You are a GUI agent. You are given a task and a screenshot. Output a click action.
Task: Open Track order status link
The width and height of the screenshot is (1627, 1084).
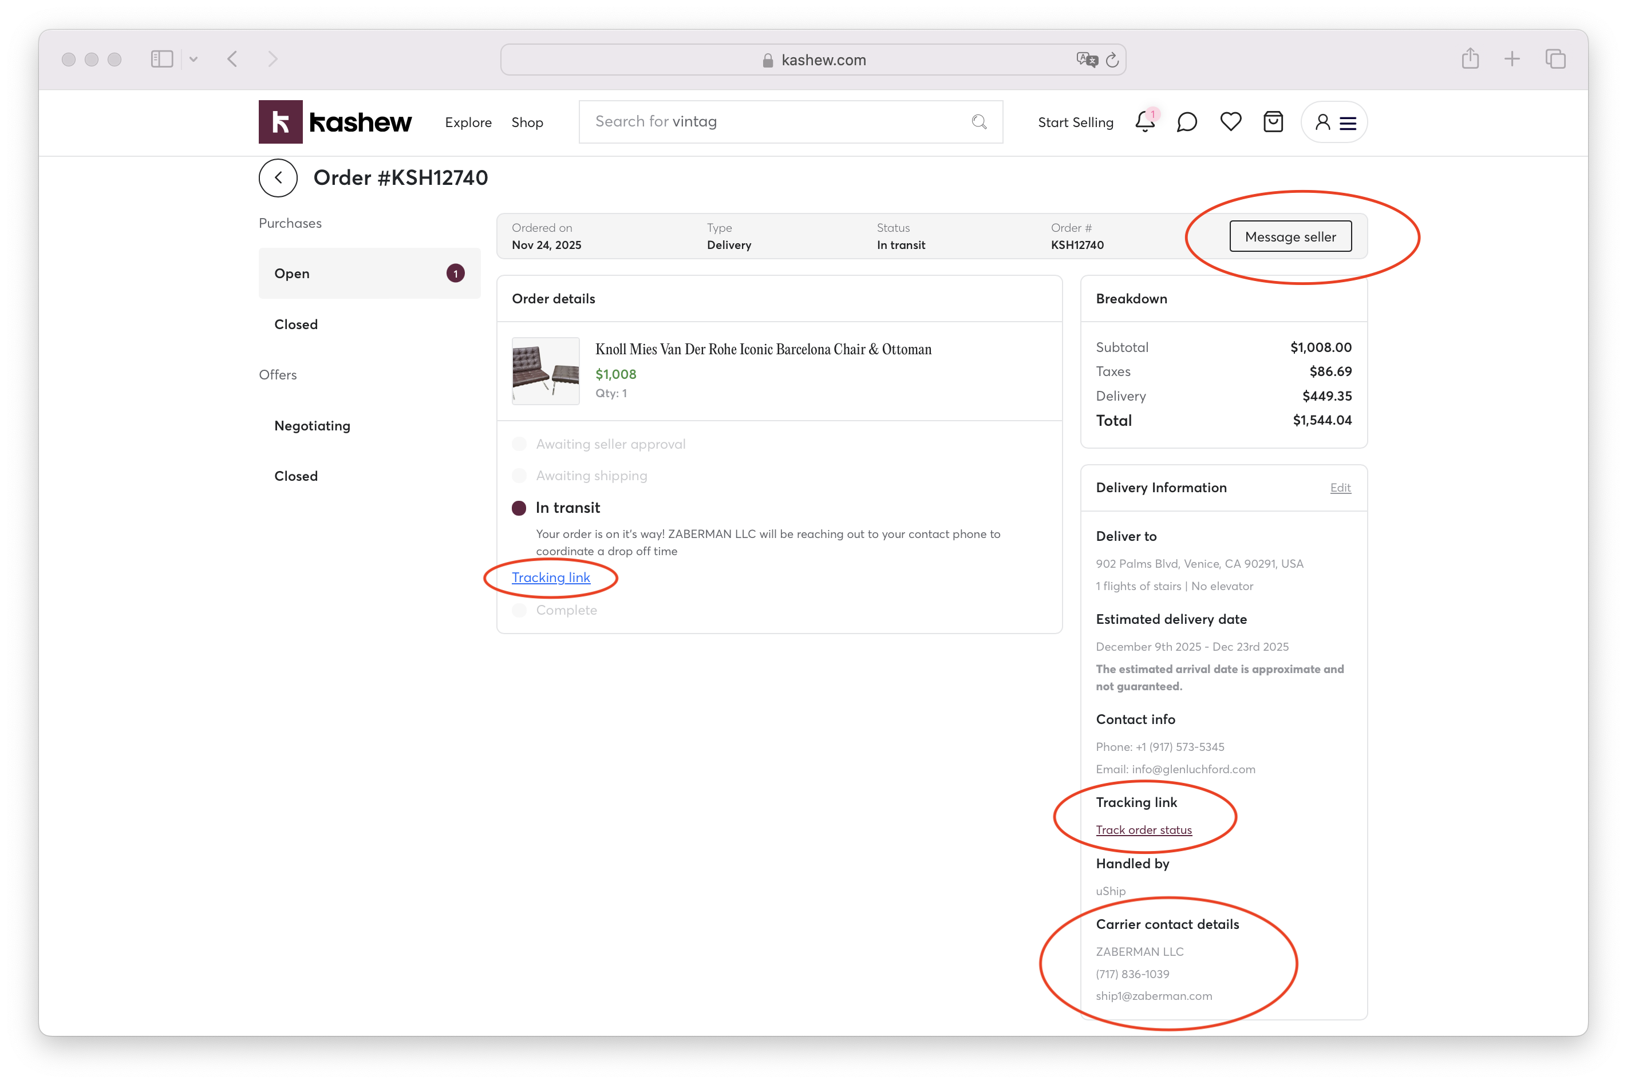(x=1143, y=829)
